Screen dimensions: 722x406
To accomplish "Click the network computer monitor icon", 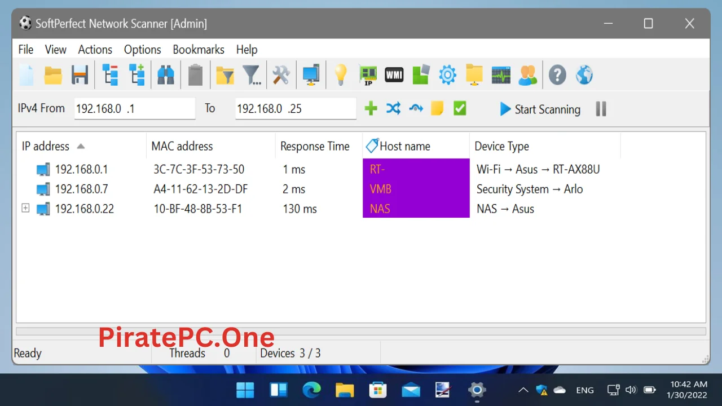I will coord(311,75).
